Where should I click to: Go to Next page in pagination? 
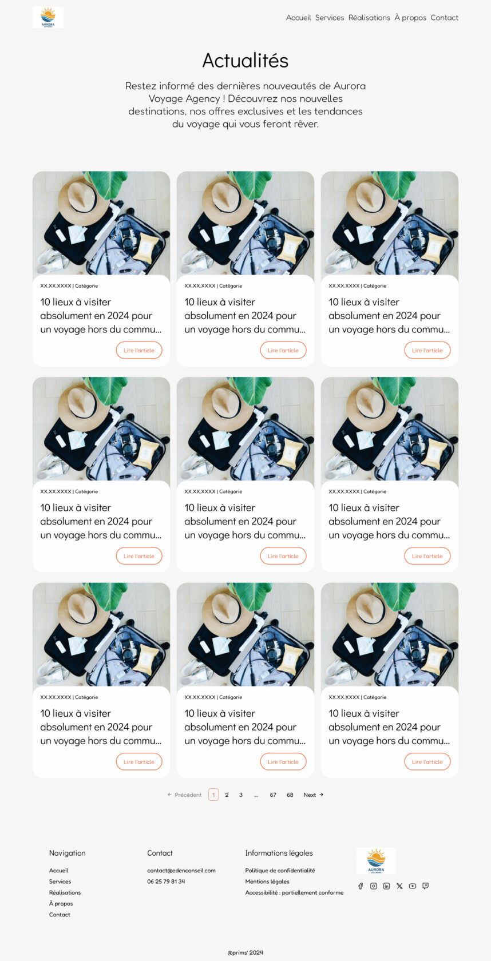click(x=314, y=795)
